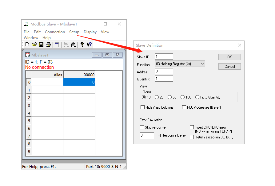The height and width of the screenshot is (186, 275).
Task: Click the Save floppy disk icon
Action: point(41,45)
